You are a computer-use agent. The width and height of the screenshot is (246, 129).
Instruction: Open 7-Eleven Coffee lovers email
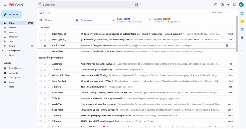(136, 70)
